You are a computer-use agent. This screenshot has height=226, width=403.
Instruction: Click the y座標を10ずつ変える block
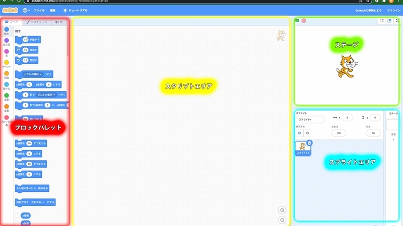click(x=31, y=164)
